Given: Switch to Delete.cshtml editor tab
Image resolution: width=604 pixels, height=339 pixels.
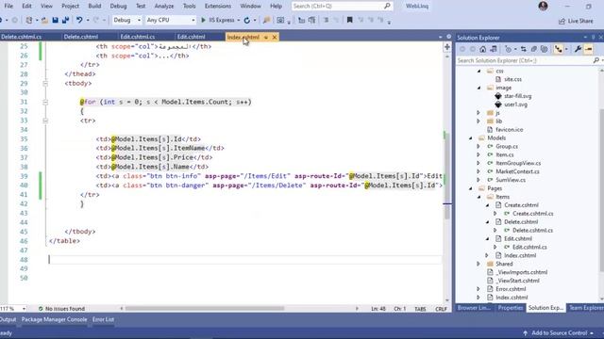Looking at the screenshot, I should point(81,37).
